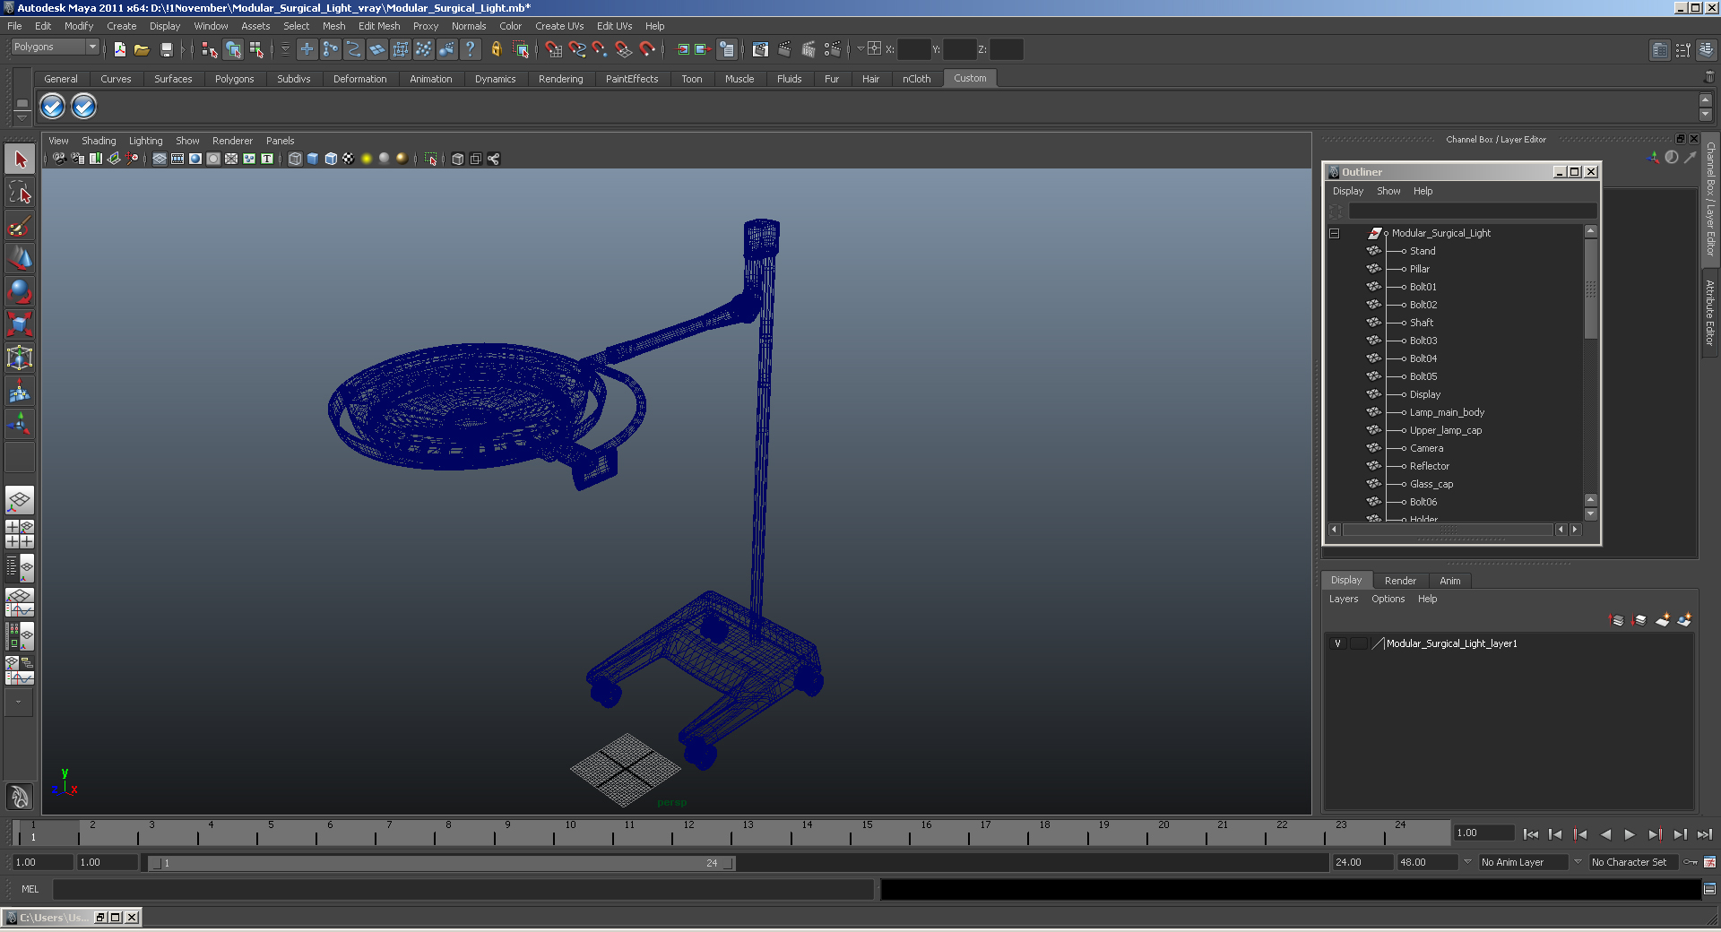1721x932 pixels.
Task: Play animation forwards
Action: [x=1630, y=834]
